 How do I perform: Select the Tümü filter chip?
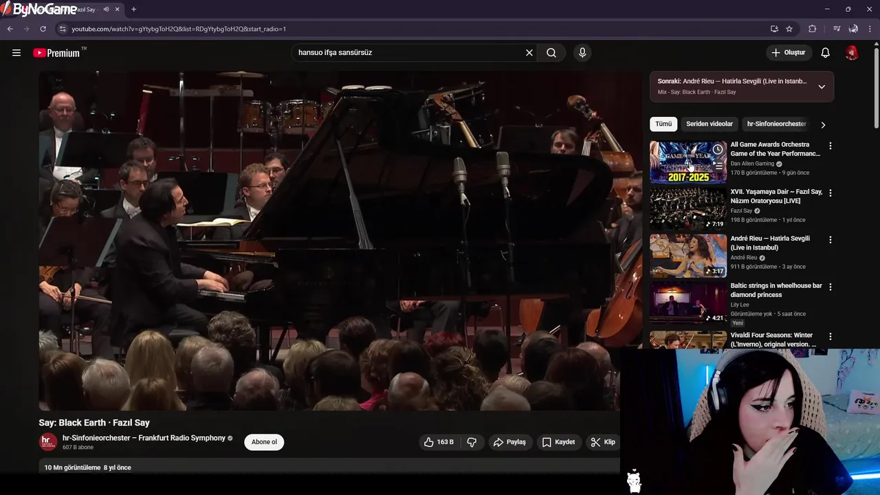coord(663,124)
